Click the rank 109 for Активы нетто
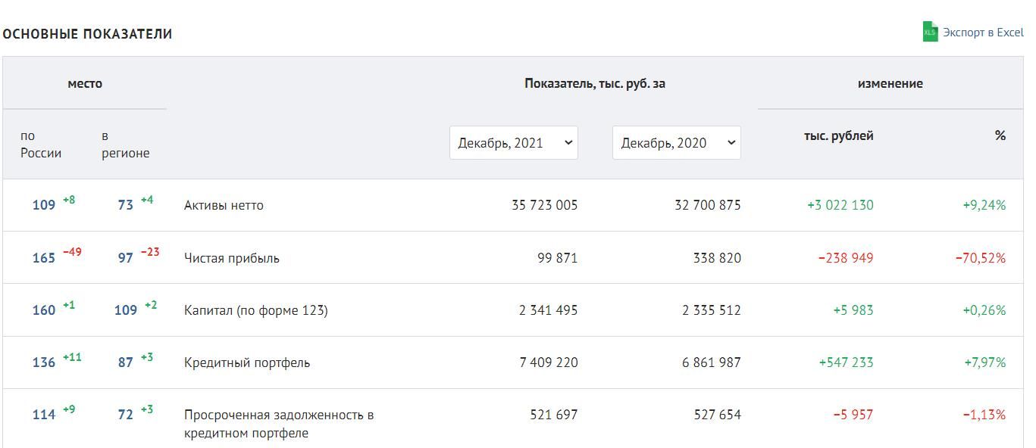The image size is (1036, 448). coord(44,205)
